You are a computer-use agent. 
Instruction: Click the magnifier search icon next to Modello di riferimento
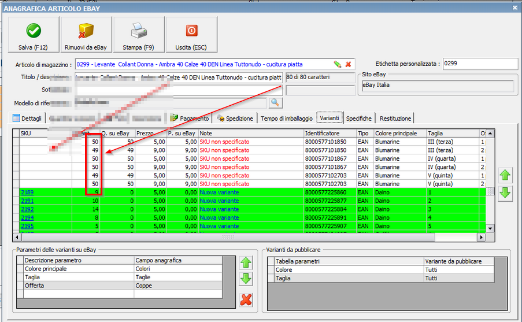275,103
